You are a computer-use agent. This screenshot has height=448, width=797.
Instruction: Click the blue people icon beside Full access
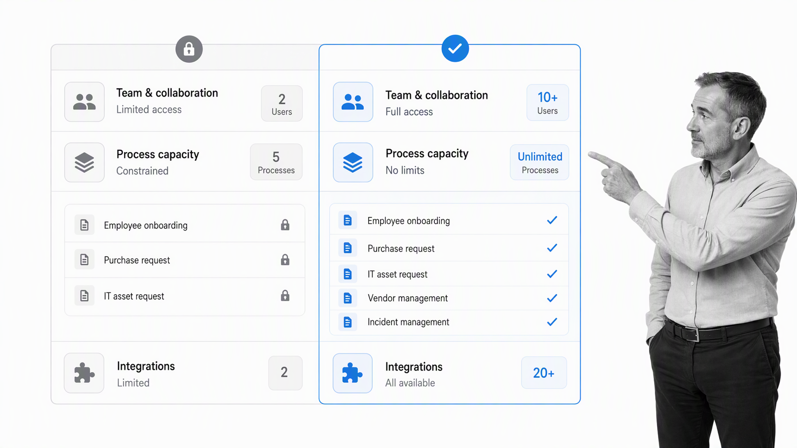(x=353, y=102)
